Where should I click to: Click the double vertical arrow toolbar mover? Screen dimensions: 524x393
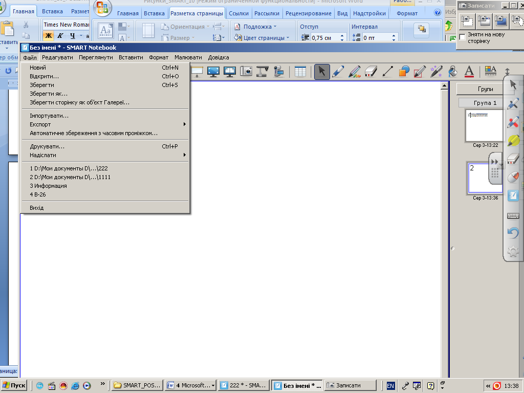pos(507,71)
